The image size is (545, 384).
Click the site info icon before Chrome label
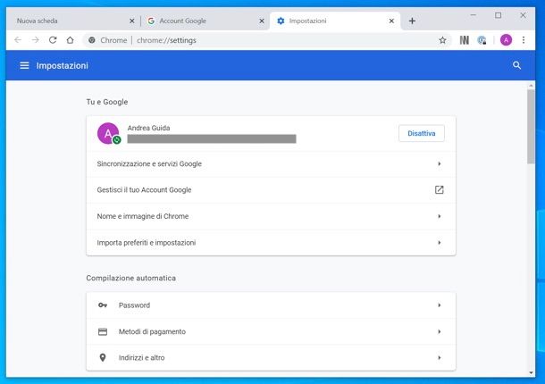coord(92,40)
